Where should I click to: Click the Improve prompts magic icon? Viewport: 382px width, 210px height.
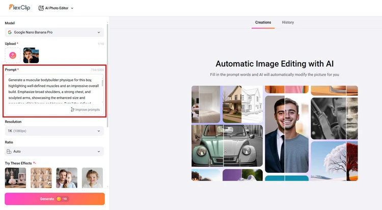pos(73,110)
